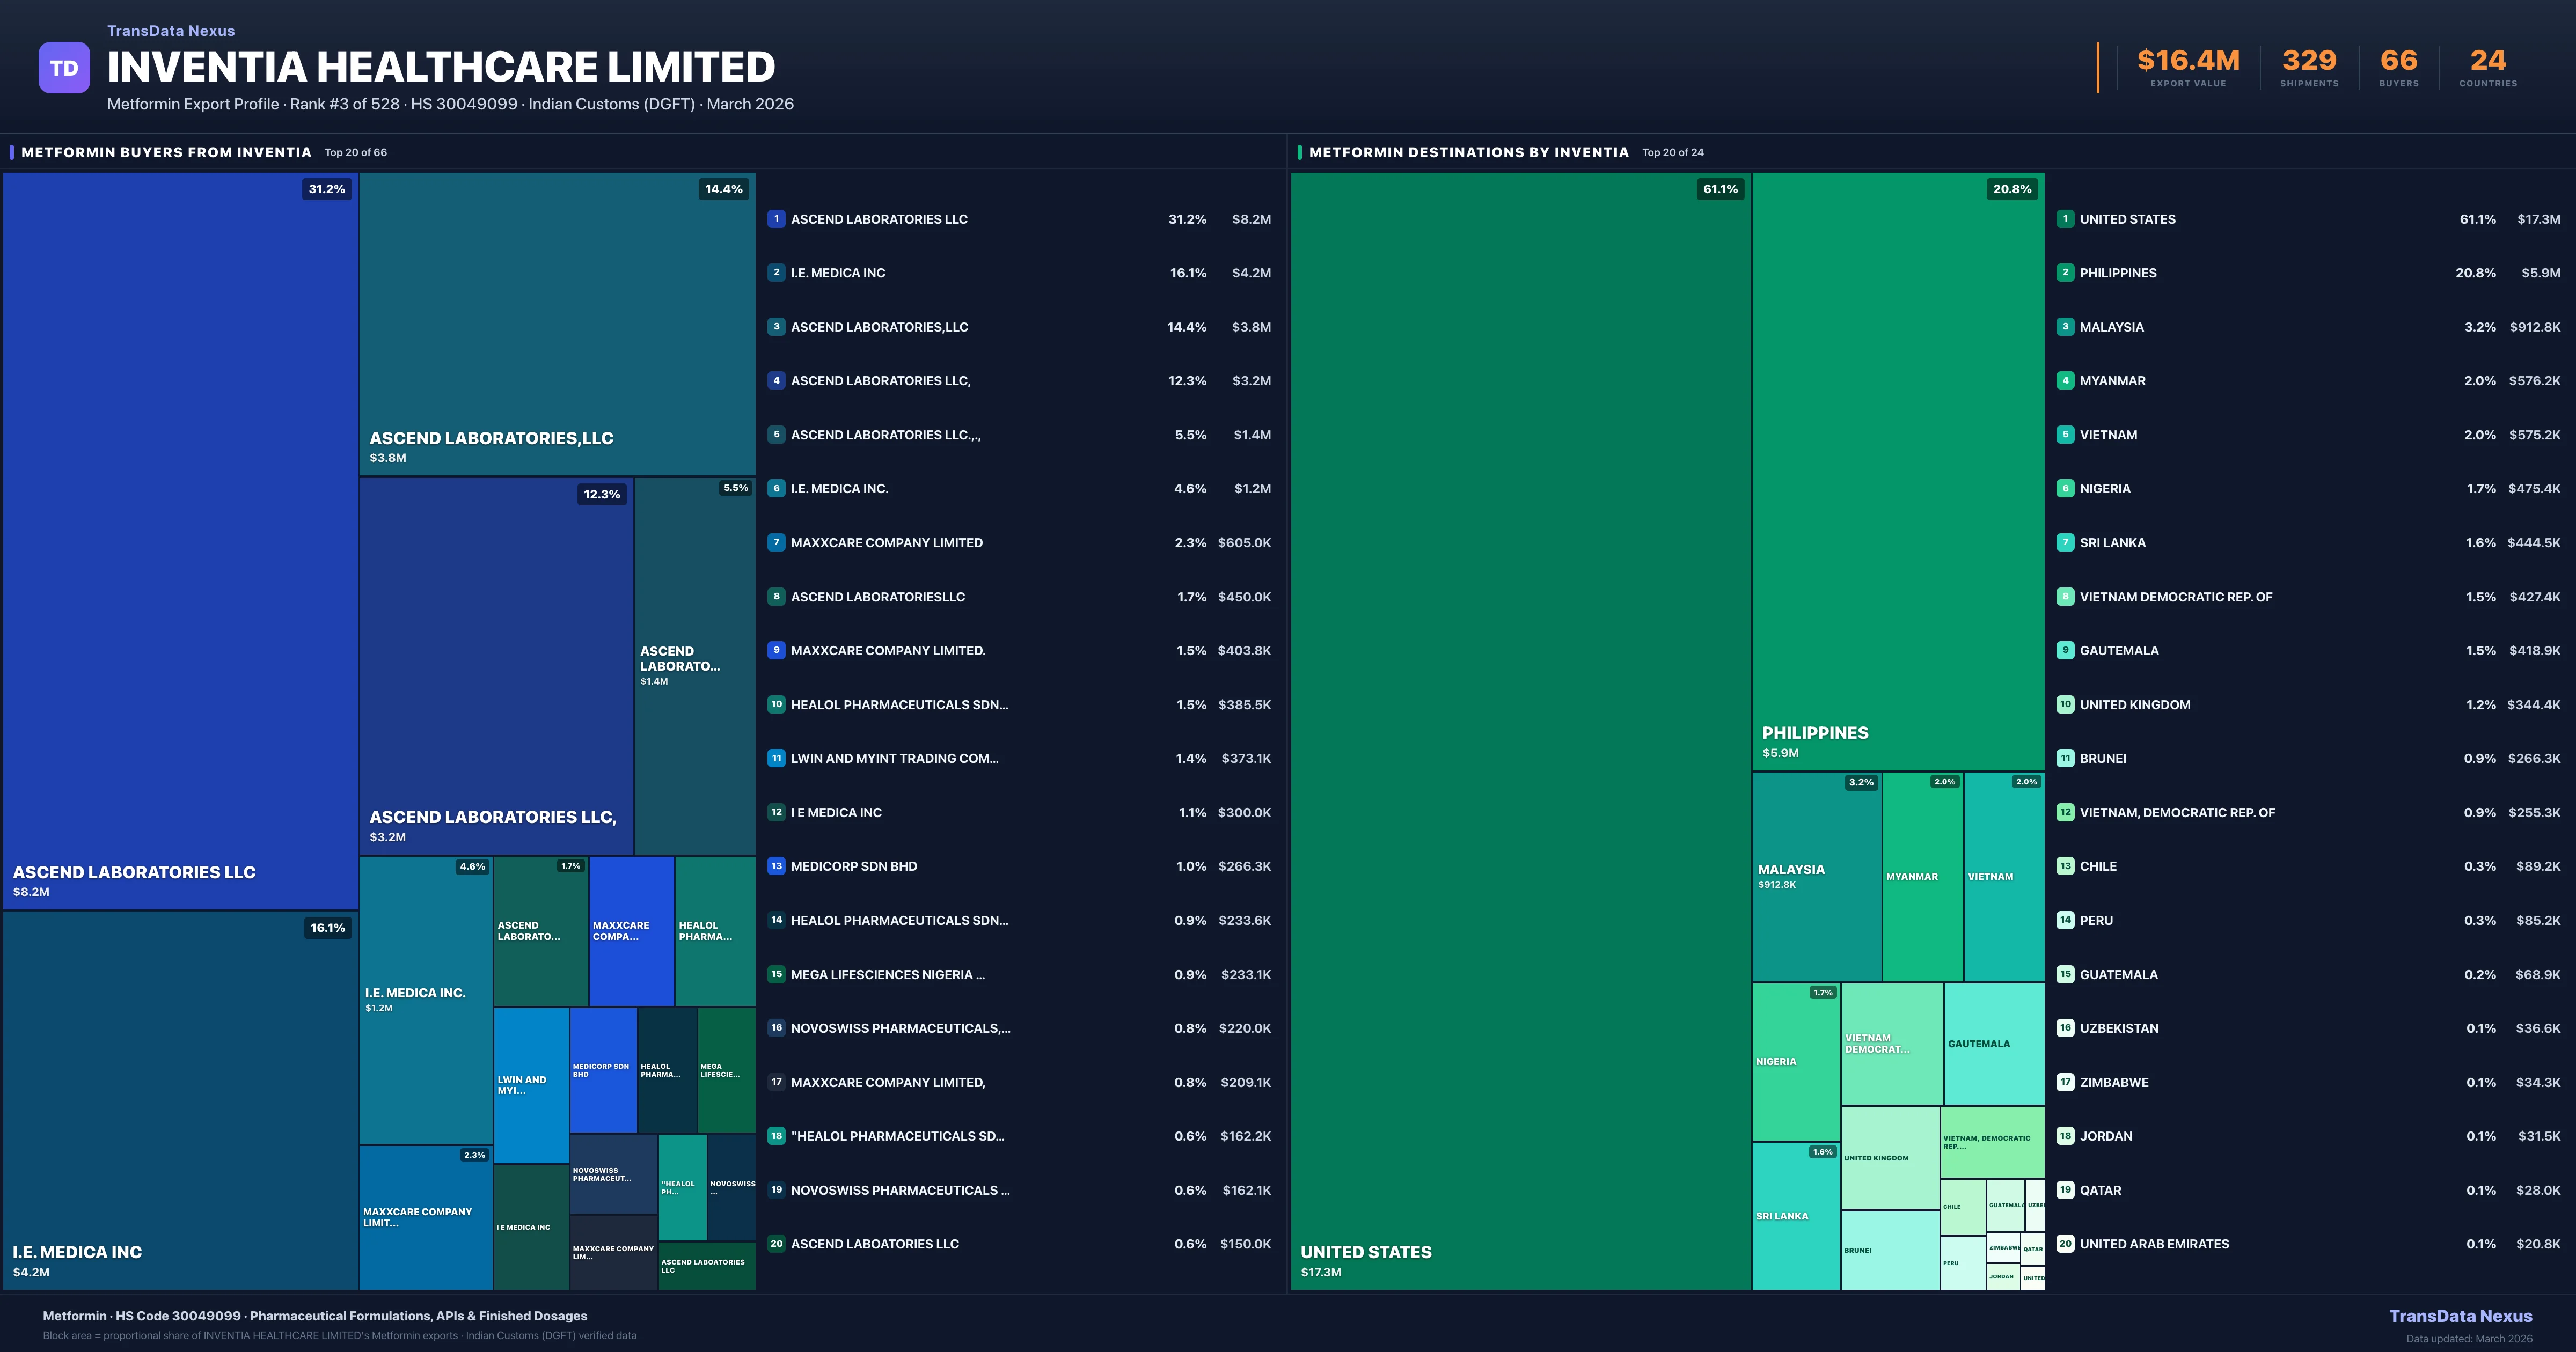Click rank 13 badge next to MEDICORP SDN BHD
This screenshot has width=2576, height=1352.
[x=776, y=866]
